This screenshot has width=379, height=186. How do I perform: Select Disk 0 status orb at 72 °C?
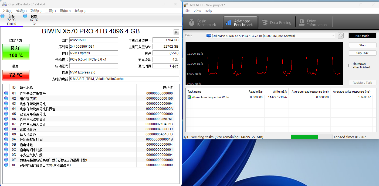tap(2, 16)
